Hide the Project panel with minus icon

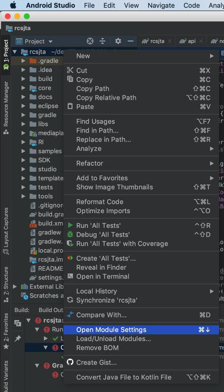(x=131, y=41)
